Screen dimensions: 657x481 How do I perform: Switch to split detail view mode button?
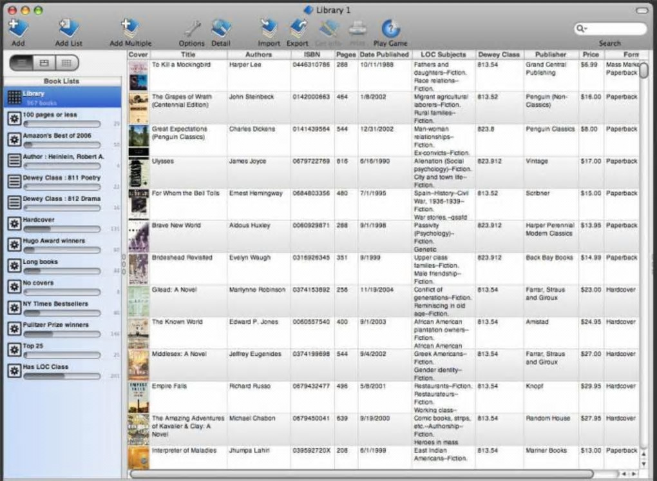[44, 63]
